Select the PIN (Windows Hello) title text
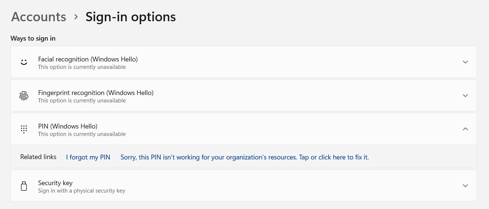This screenshot has width=489, height=209. (x=68, y=126)
